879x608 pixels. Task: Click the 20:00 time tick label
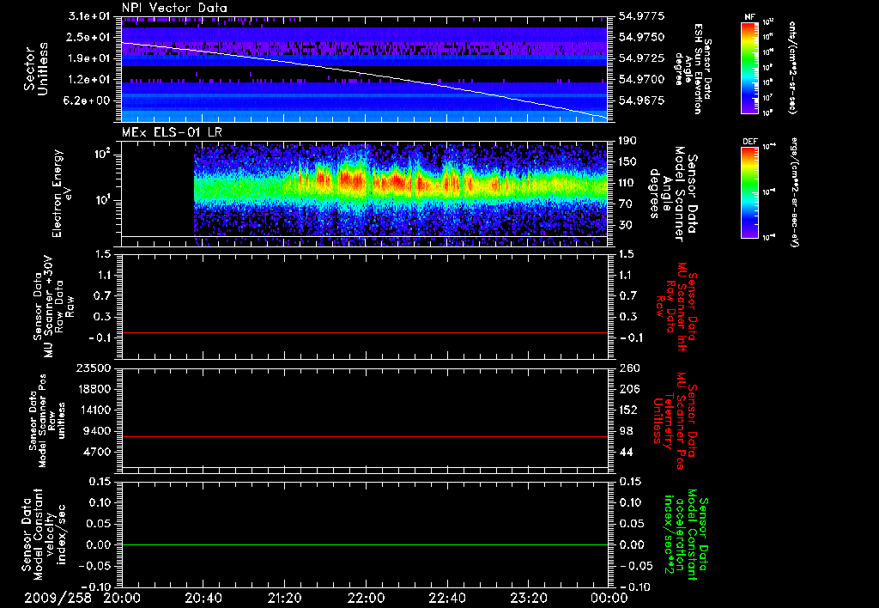point(122,598)
